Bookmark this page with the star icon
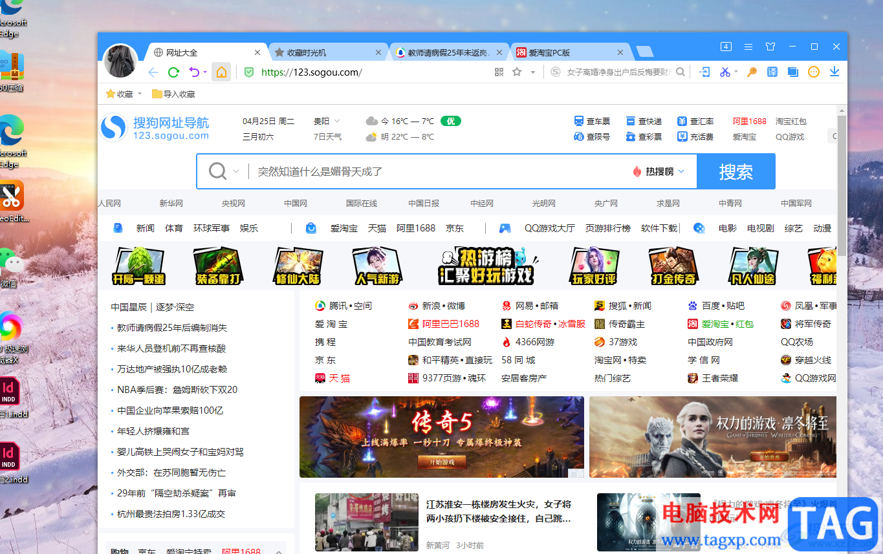 517,72
